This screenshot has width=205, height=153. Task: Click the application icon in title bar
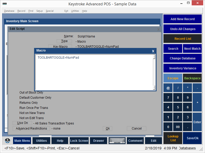tap(4, 4)
